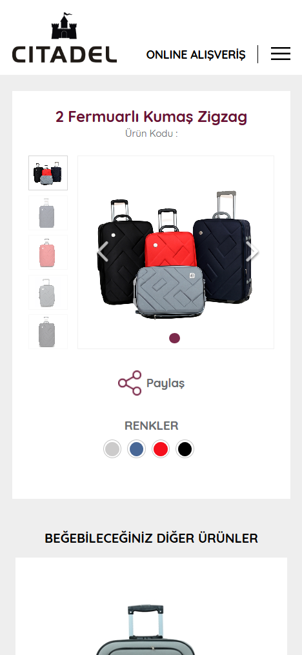This screenshot has width=302, height=655.
Task: Select the last gray suitcase thumbnail
Action: (x=48, y=332)
